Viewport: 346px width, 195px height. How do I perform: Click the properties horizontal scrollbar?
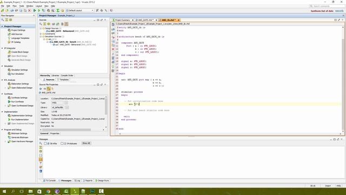point(66,130)
